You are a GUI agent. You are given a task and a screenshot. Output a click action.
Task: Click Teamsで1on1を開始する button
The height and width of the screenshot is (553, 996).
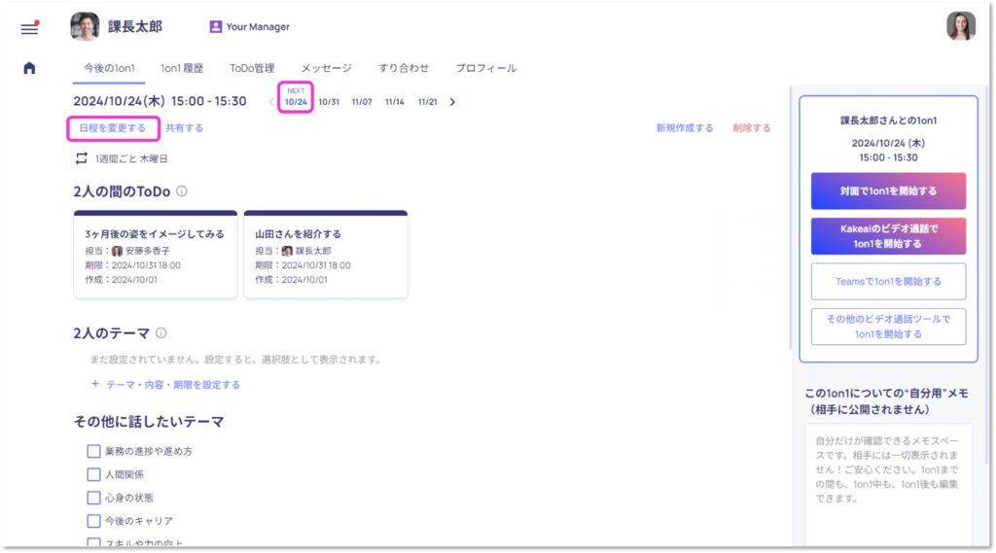(889, 281)
